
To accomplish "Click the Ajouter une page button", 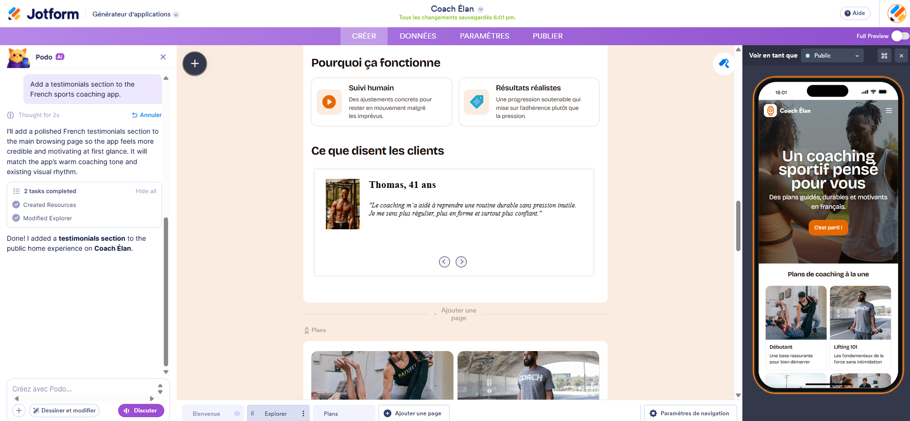I will [414, 413].
